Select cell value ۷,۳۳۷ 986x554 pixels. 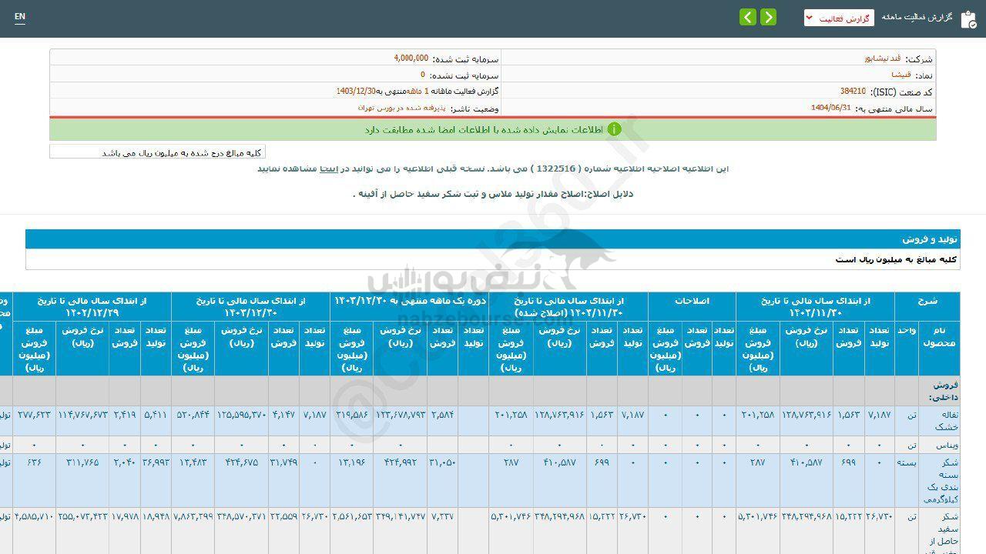point(444,516)
